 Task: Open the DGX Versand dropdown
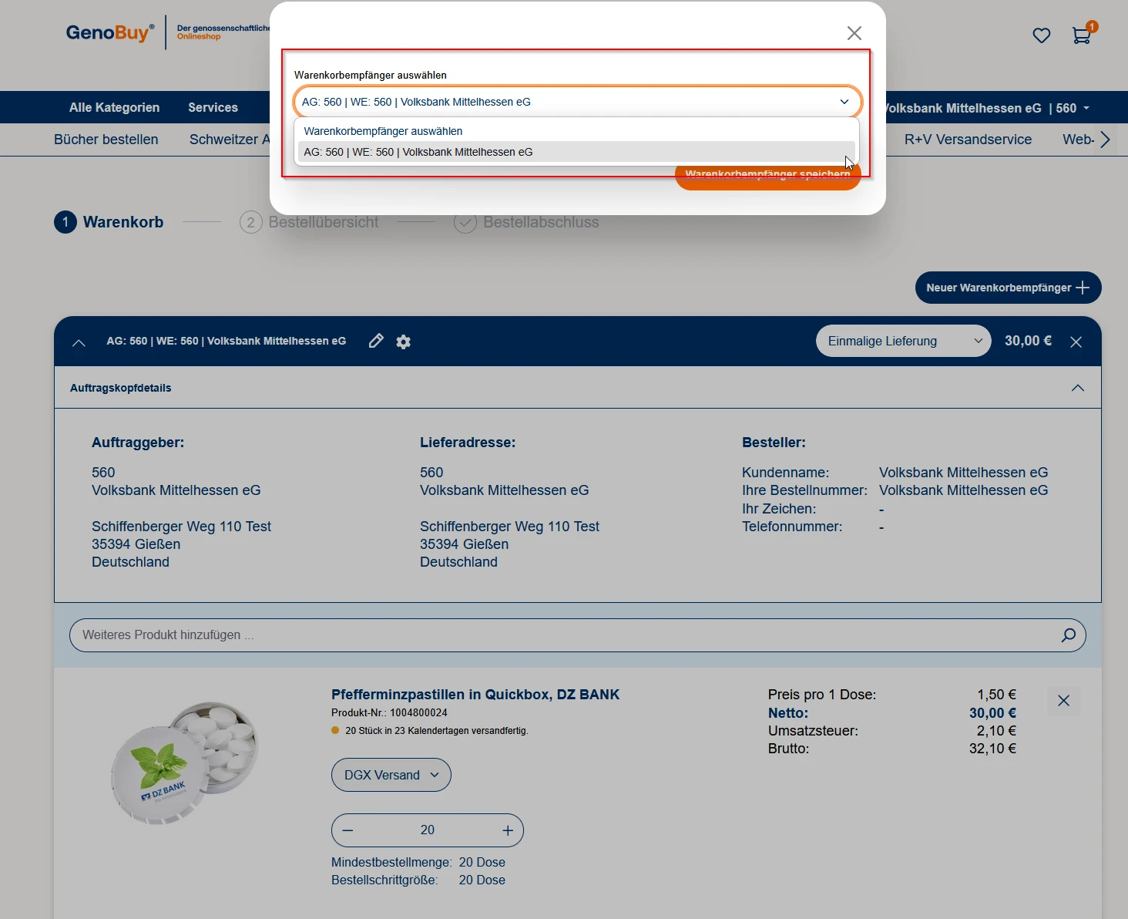pyautogui.click(x=391, y=775)
